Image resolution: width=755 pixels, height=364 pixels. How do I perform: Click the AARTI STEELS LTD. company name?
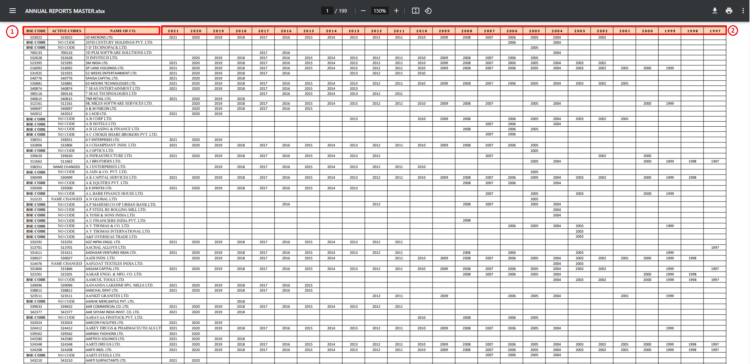tap(103, 355)
